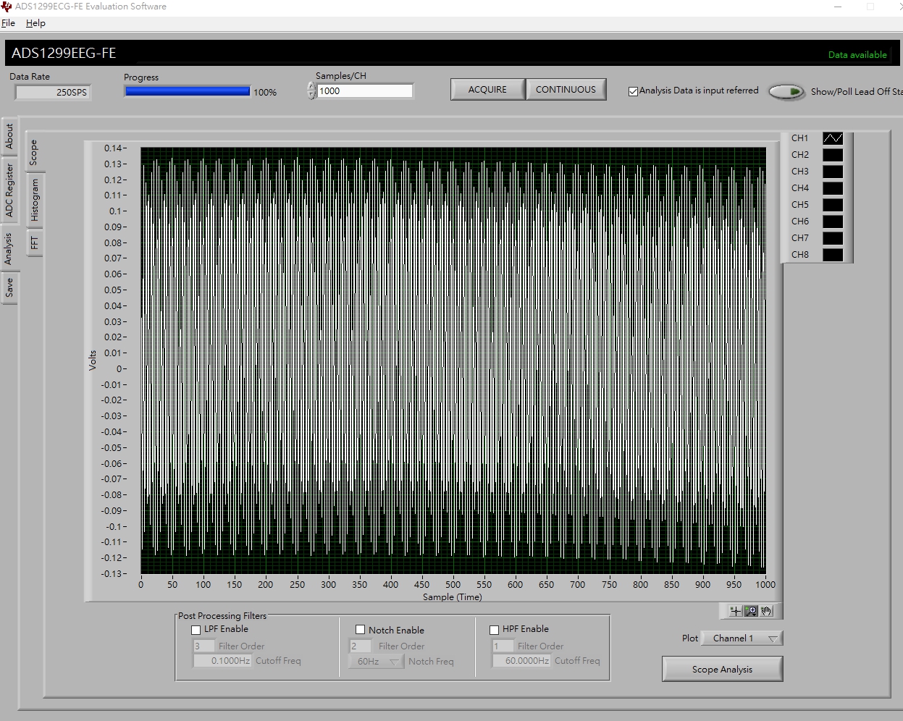The width and height of the screenshot is (903, 721).
Task: Select the Histogram sub-tab
Action: [34, 201]
